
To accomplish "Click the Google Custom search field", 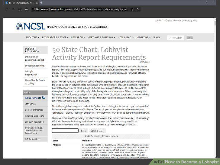I will tap(176, 37).
